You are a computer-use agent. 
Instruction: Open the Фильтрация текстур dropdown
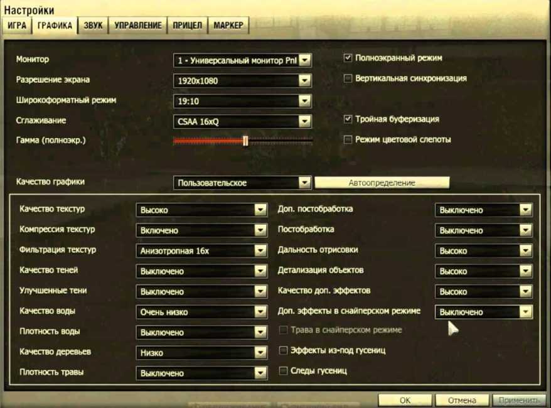coord(260,250)
